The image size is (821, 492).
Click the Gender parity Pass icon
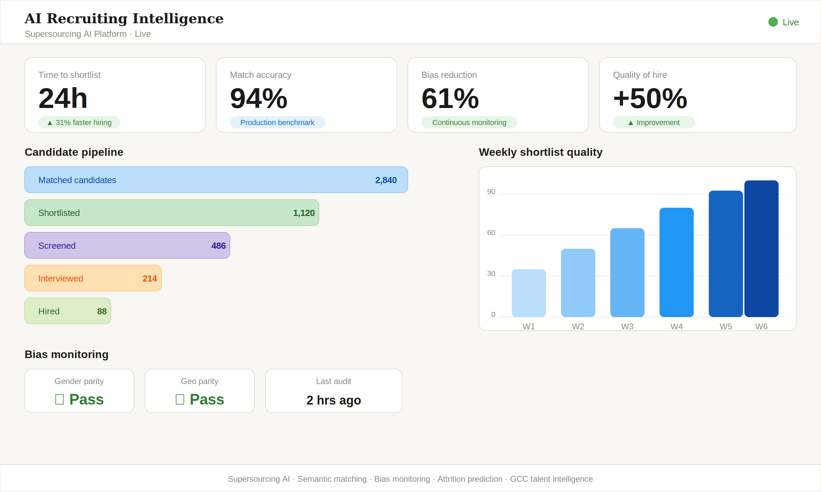(x=60, y=399)
